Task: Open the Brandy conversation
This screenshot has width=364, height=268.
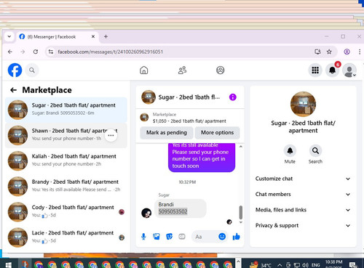Action: (x=66, y=187)
